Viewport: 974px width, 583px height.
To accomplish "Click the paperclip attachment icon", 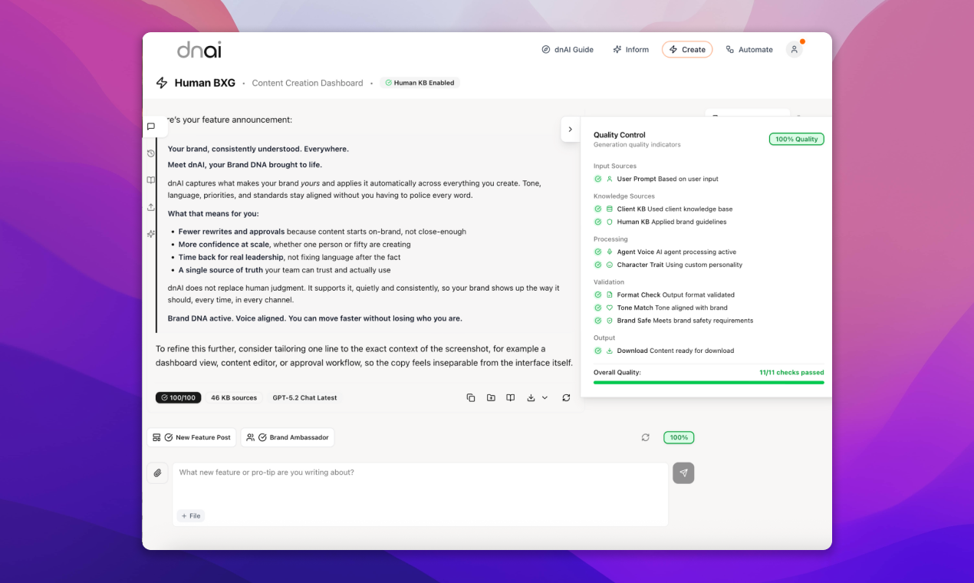I will (x=157, y=473).
